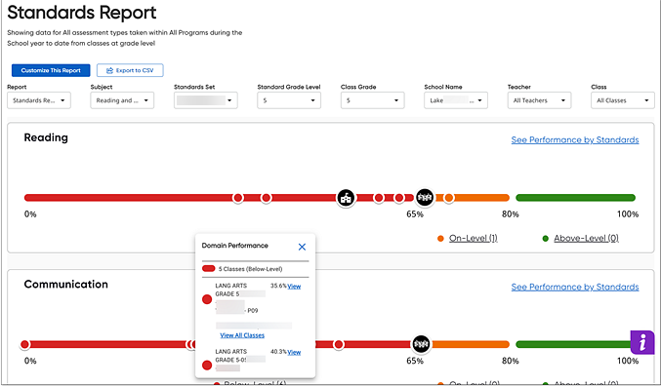Viewport: 661px width, 386px height.
Task: Click the school building marker on Reading bar
Action: [346, 198]
